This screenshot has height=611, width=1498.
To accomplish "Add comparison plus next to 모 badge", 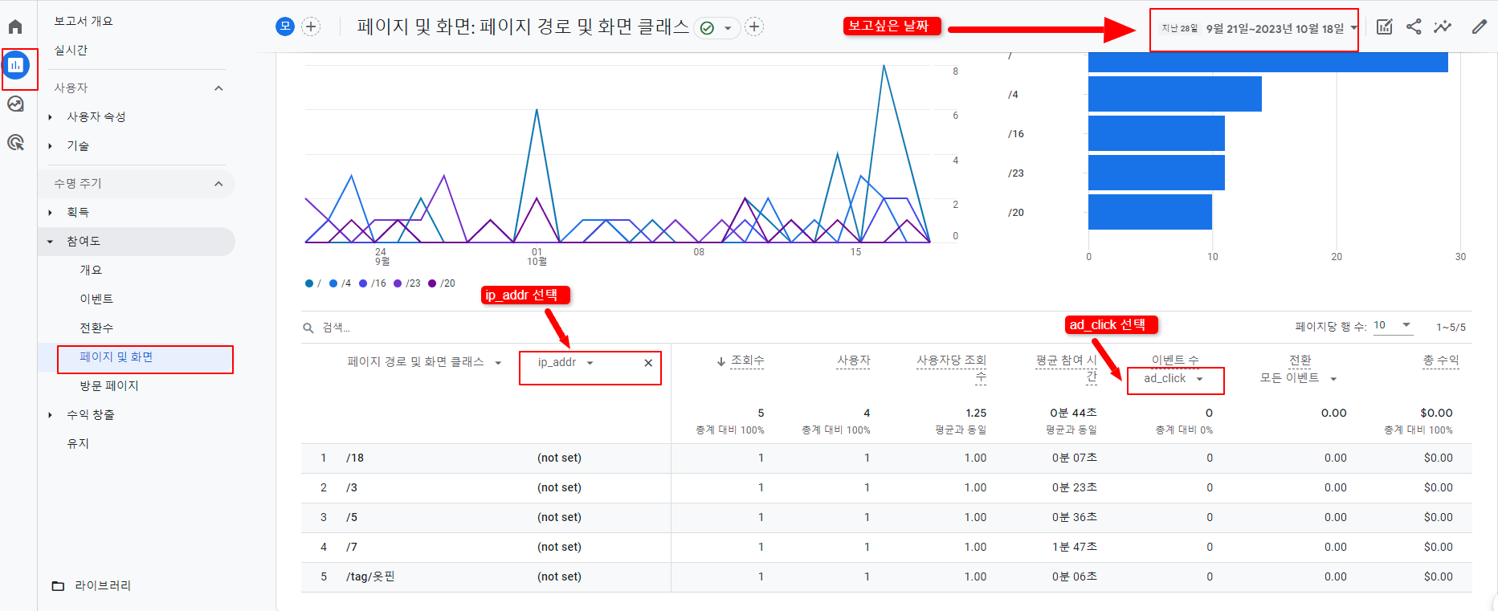I will coord(311,26).
